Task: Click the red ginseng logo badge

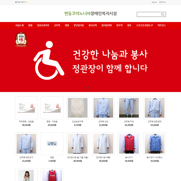Action: pyautogui.click(x=21, y=39)
